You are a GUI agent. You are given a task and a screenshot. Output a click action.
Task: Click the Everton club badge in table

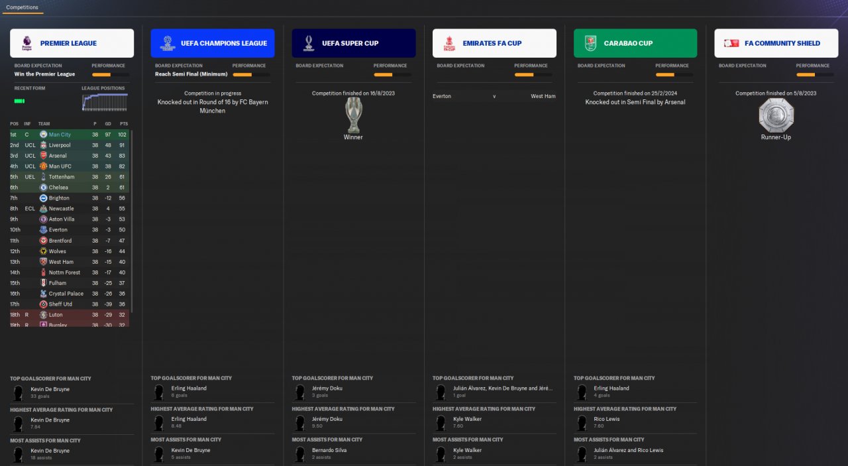43,230
